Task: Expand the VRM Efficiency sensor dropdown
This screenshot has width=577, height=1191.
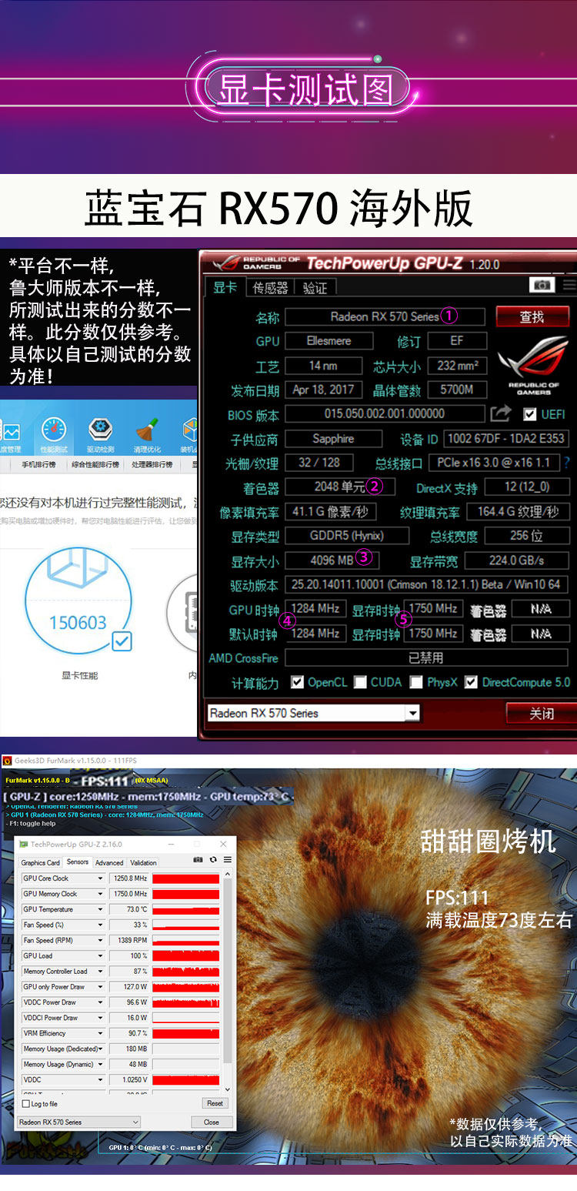Action: pos(100,1033)
